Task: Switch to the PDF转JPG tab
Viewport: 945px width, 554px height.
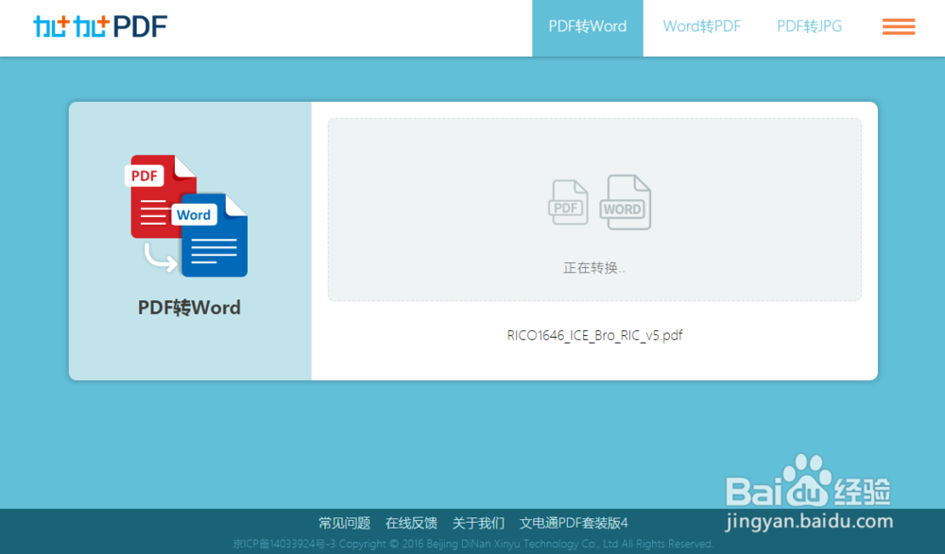Action: click(x=808, y=26)
